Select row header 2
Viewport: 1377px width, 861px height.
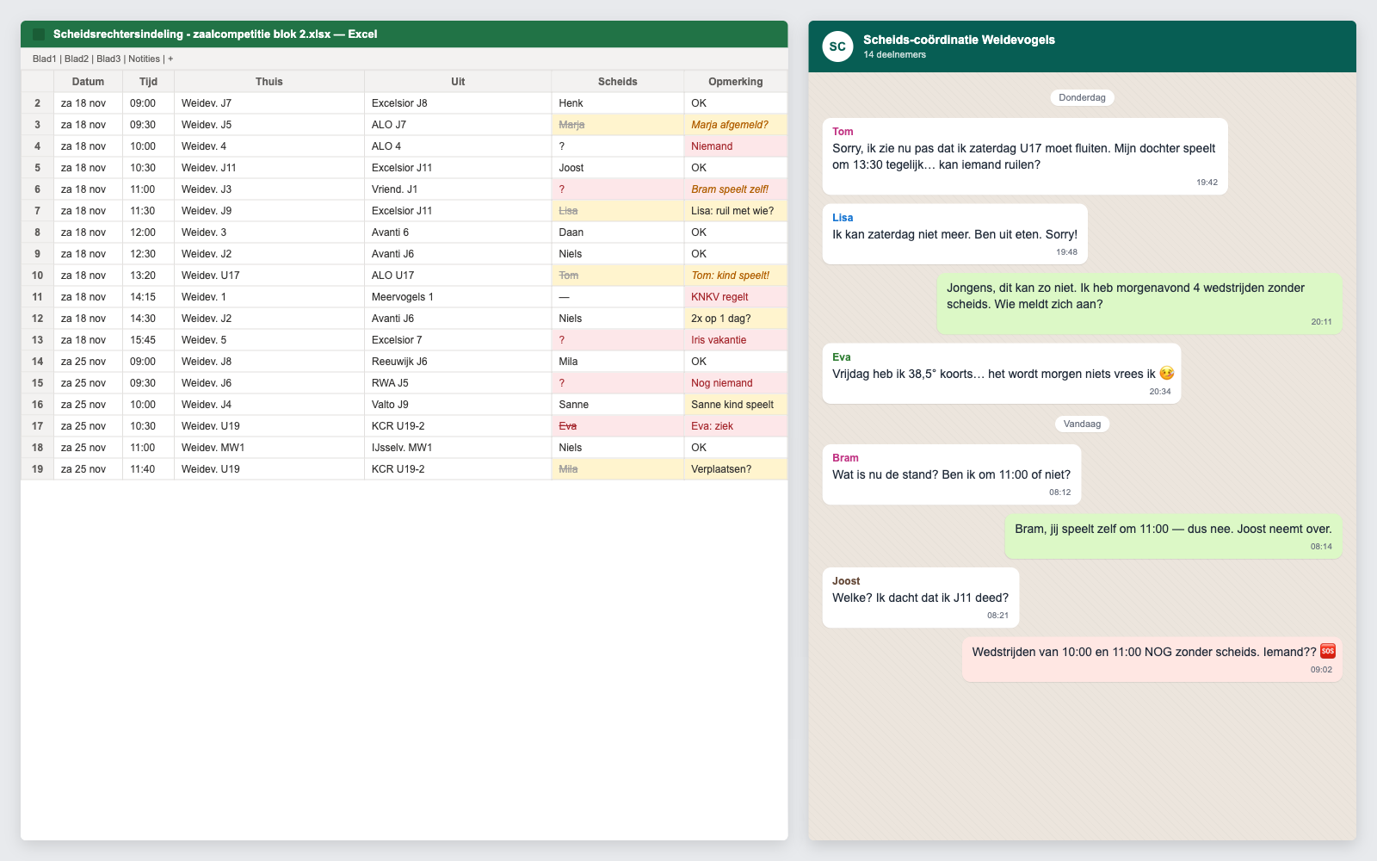(37, 103)
